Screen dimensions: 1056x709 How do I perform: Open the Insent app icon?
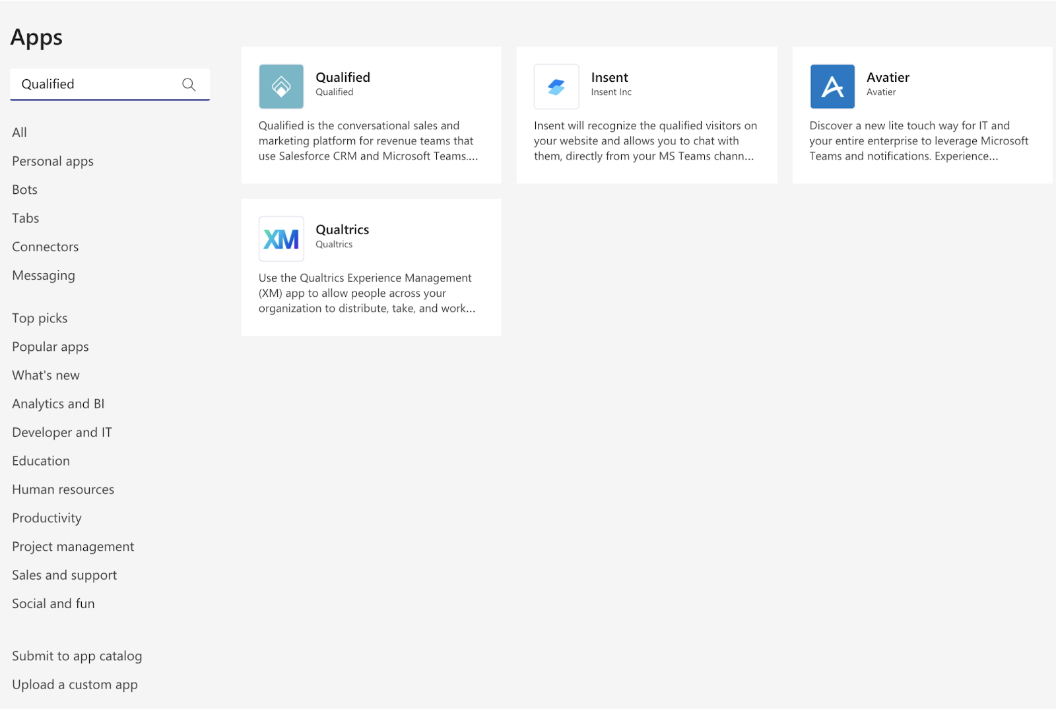click(x=556, y=86)
